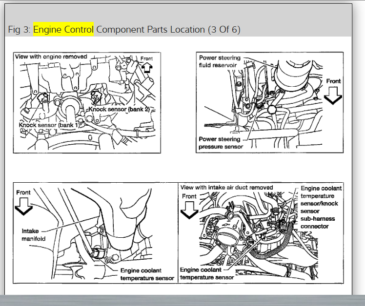Click the "Knock sensor (bank 1)" label
Screen dimensions: 365x306
(49, 125)
